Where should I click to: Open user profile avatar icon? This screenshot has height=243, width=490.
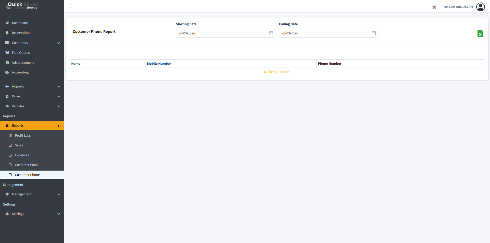pos(480,7)
